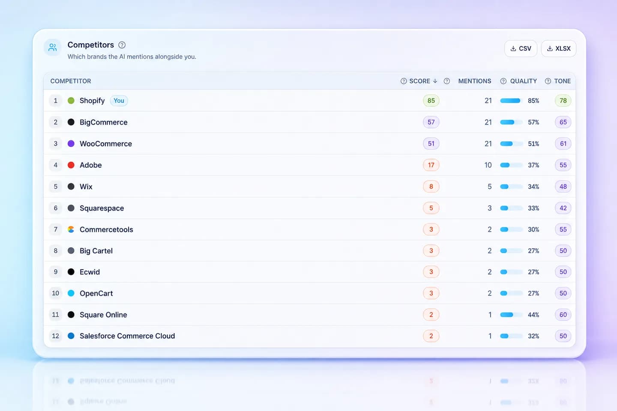Image resolution: width=617 pixels, height=411 pixels.
Task: Select the Big Cartel row name
Action: pyautogui.click(x=96, y=251)
